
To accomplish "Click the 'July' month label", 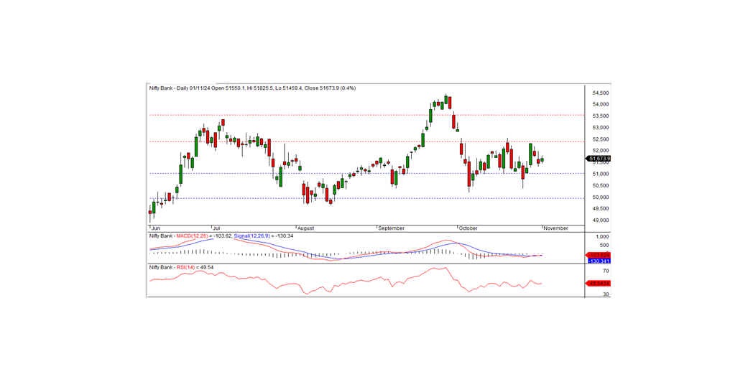I will [x=218, y=228].
